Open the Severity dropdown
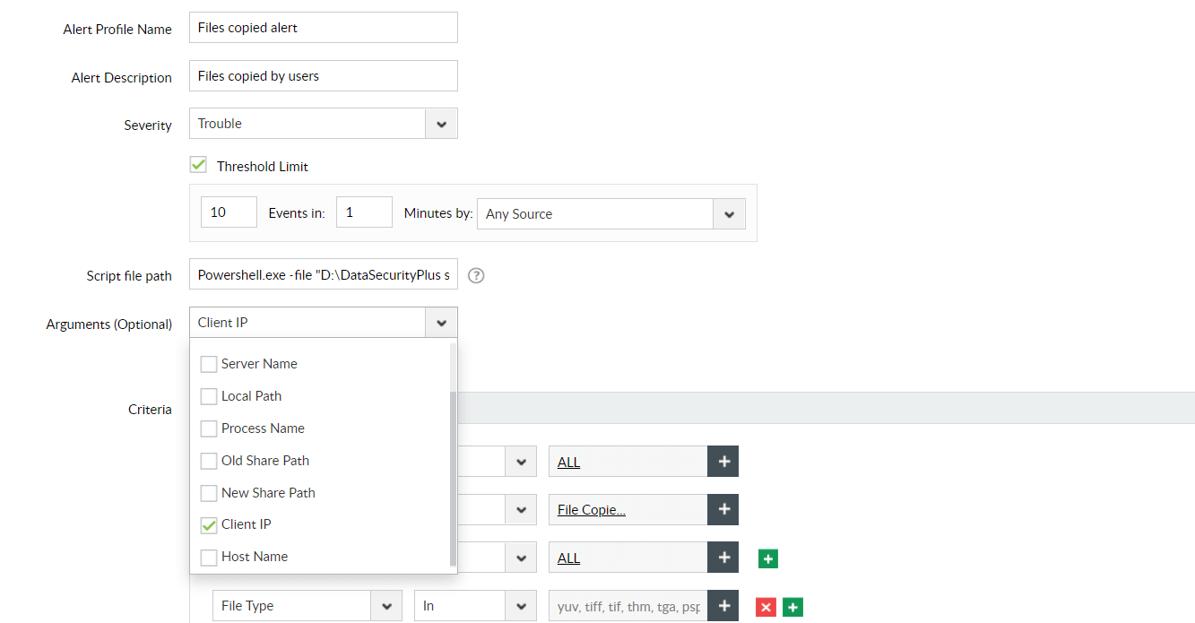The height and width of the screenshot is (623, 1195). tap(440, 123)
